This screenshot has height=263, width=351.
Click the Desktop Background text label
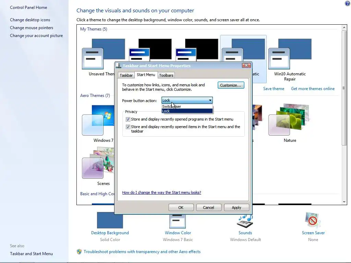(110, 233)
